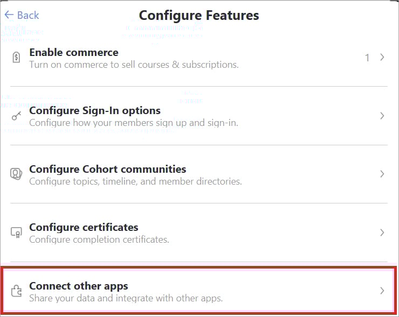399x317 pixels.
Task: Expand the Configure certificates chevron
Action: pyautogui.click(x=382, y=233)
